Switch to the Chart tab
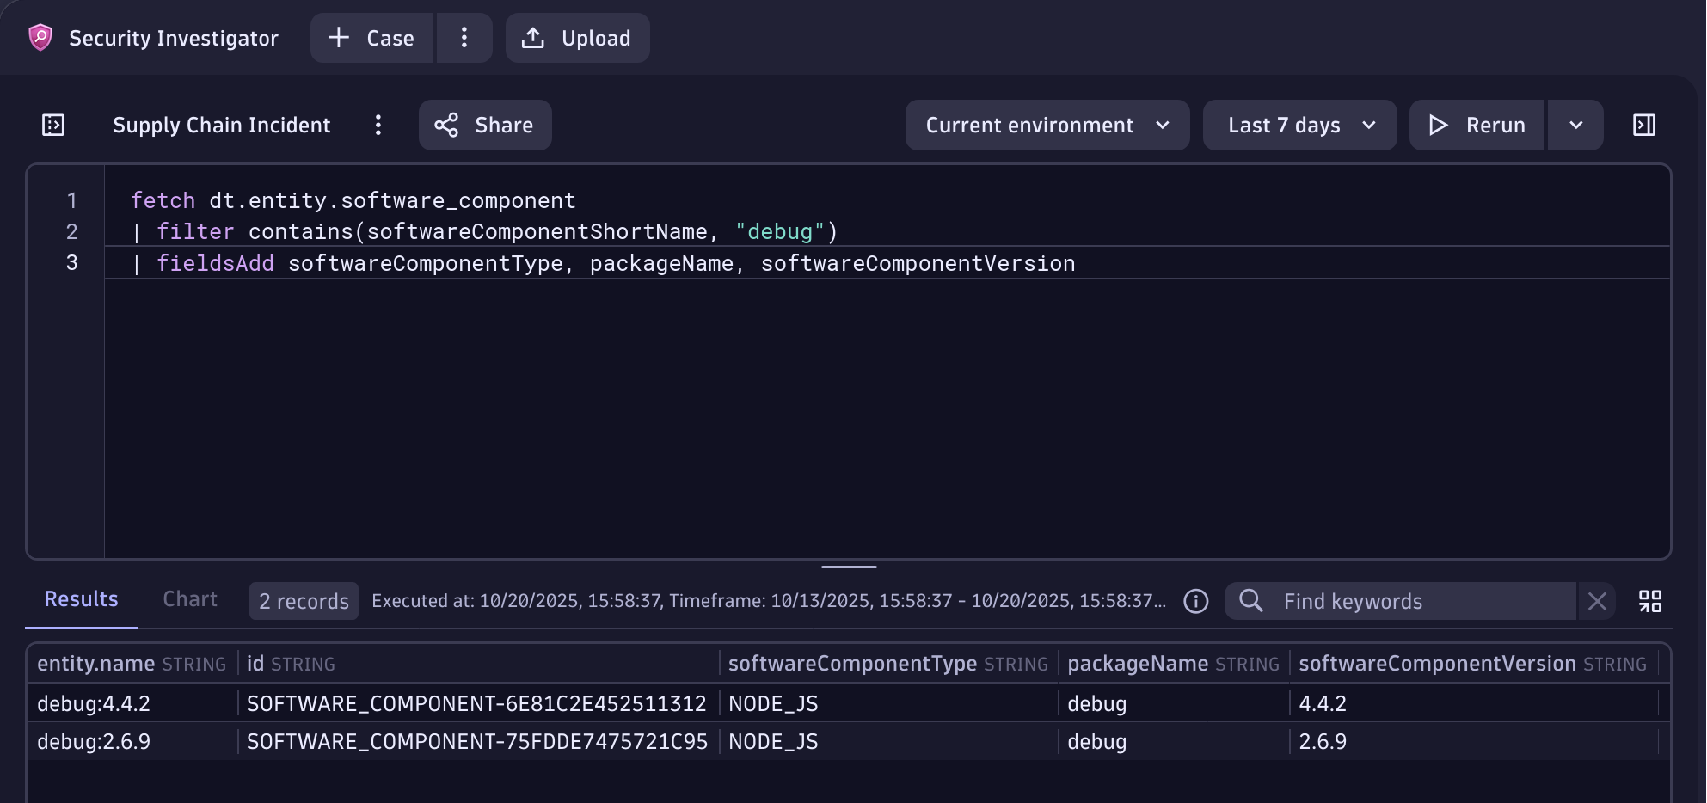This screenshot has height=803, width=1707. click(x=190, y=599)
